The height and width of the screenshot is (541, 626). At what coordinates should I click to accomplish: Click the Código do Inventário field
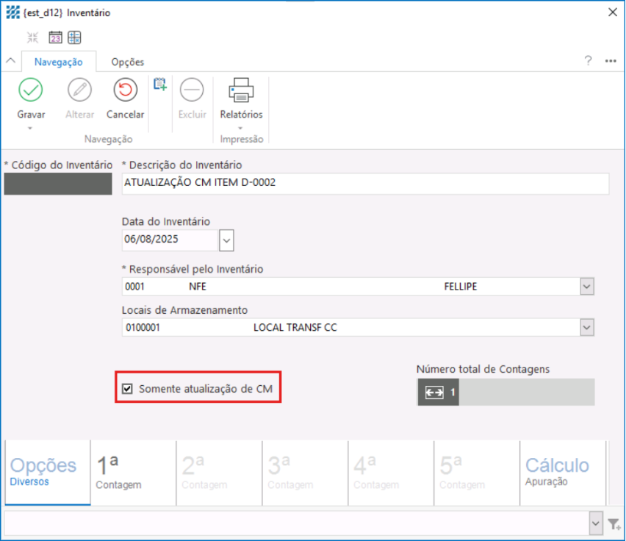pyautogui.click(x=58, y=184)
